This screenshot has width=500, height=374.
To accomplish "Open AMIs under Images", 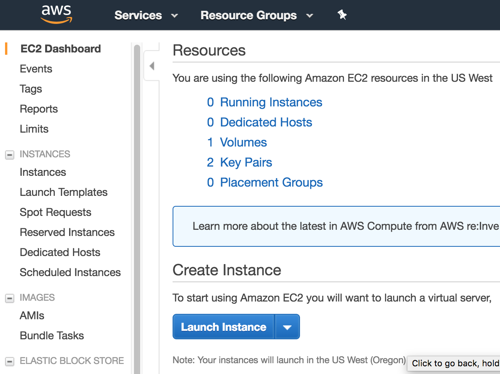I will click(x=32, y=316).
